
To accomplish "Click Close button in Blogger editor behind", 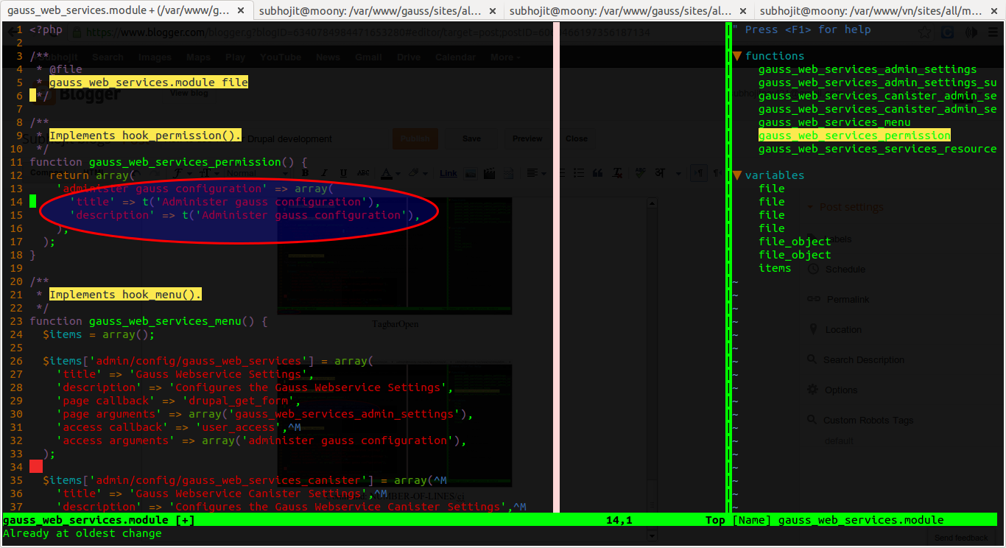I will [x=577, y=138].
